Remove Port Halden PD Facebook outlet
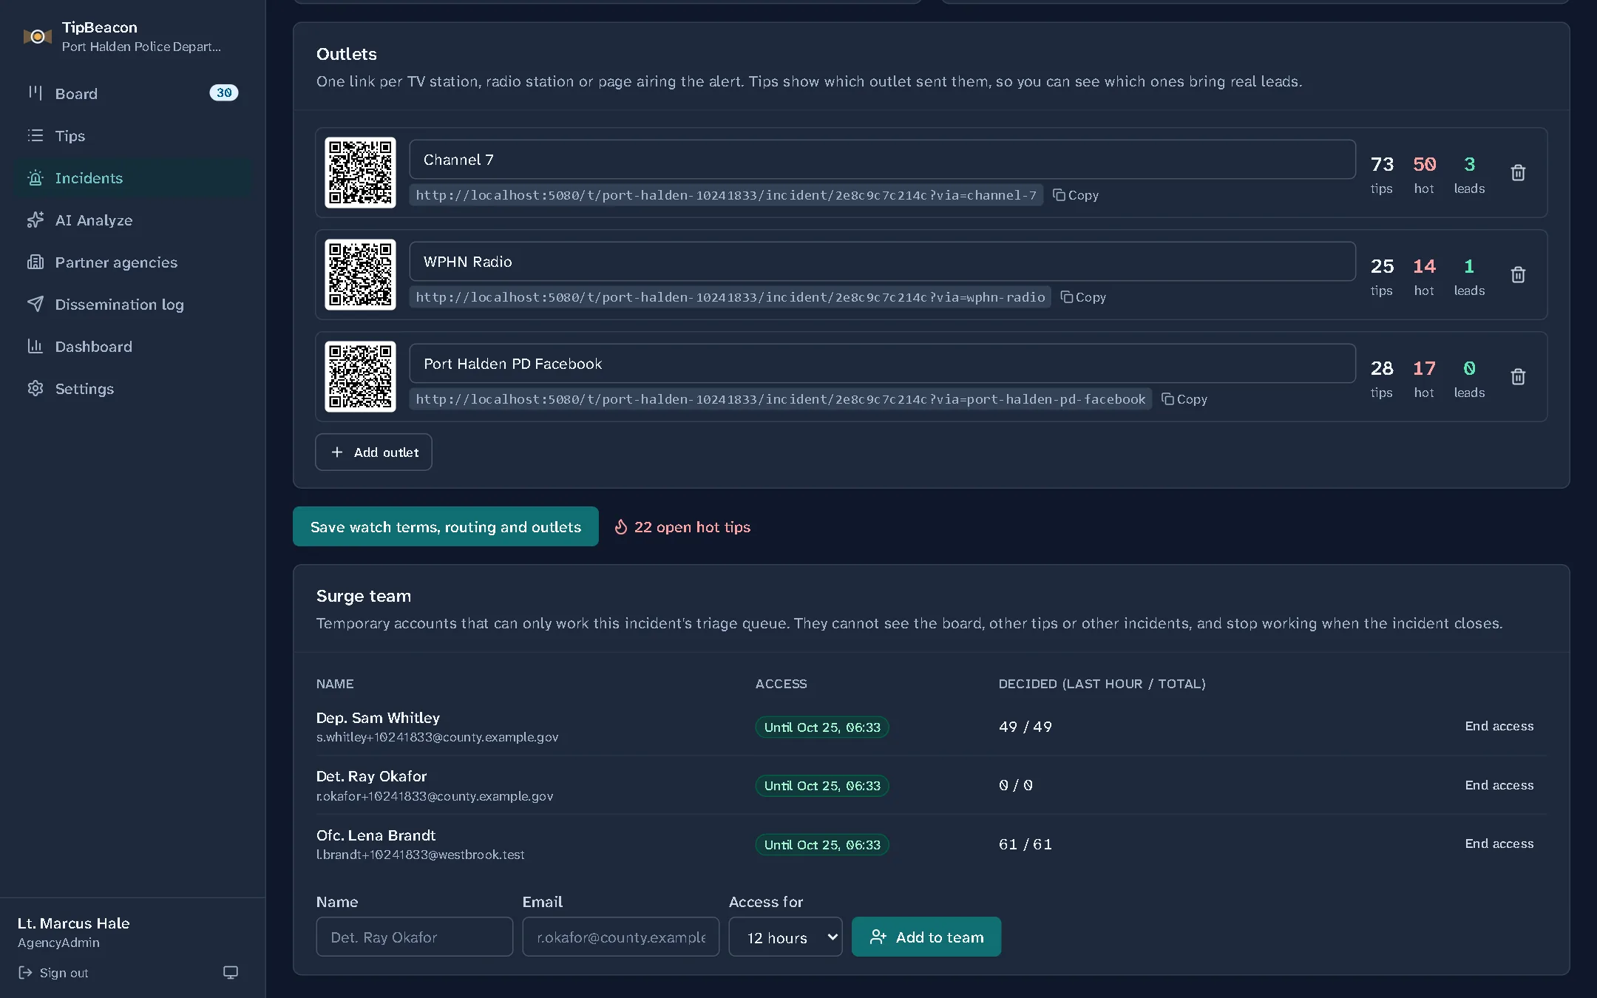 pos(1518,376)
